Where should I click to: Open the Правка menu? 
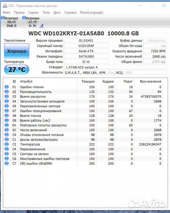pyautogui.click(x=19, y=13)
